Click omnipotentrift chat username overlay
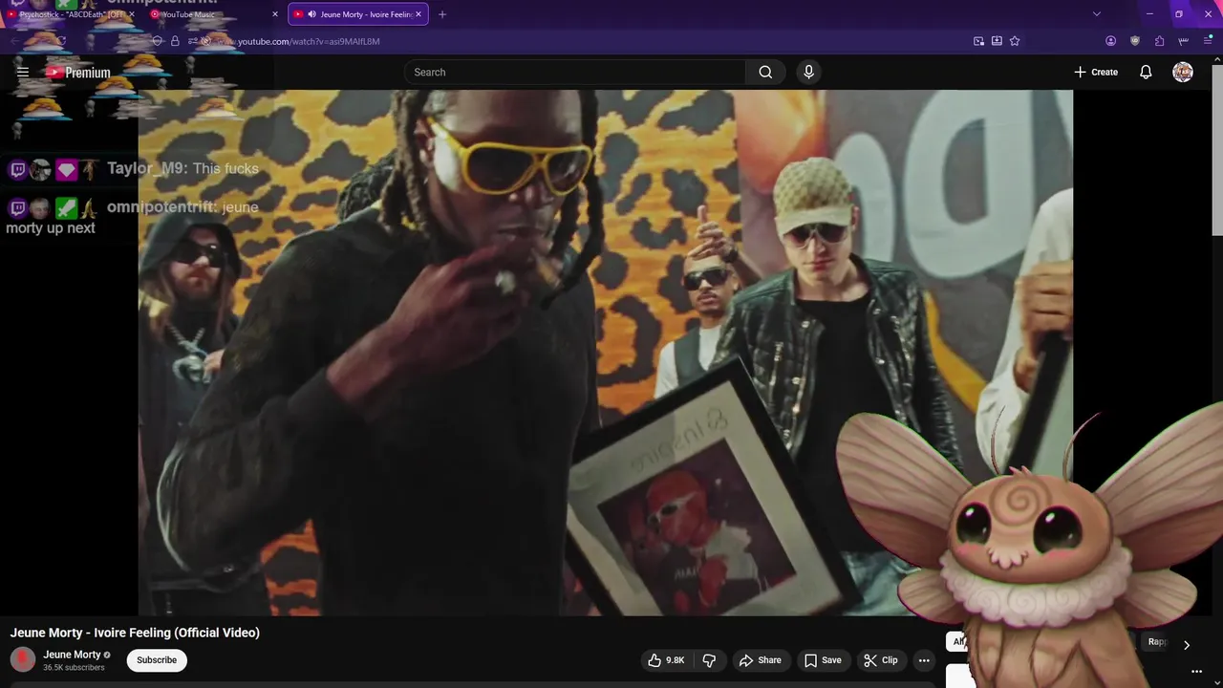Screen dimensions: 1223x688 tap(162, 206)
